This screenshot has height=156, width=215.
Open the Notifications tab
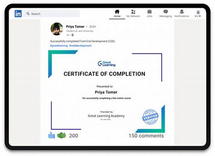(x=182, y=13)
